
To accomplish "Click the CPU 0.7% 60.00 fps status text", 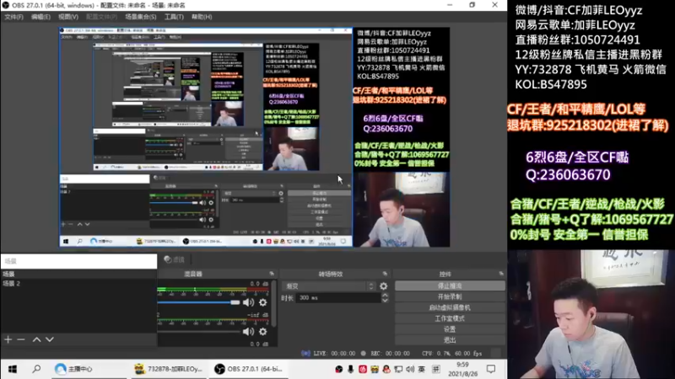I will click(x=452, y=353).
